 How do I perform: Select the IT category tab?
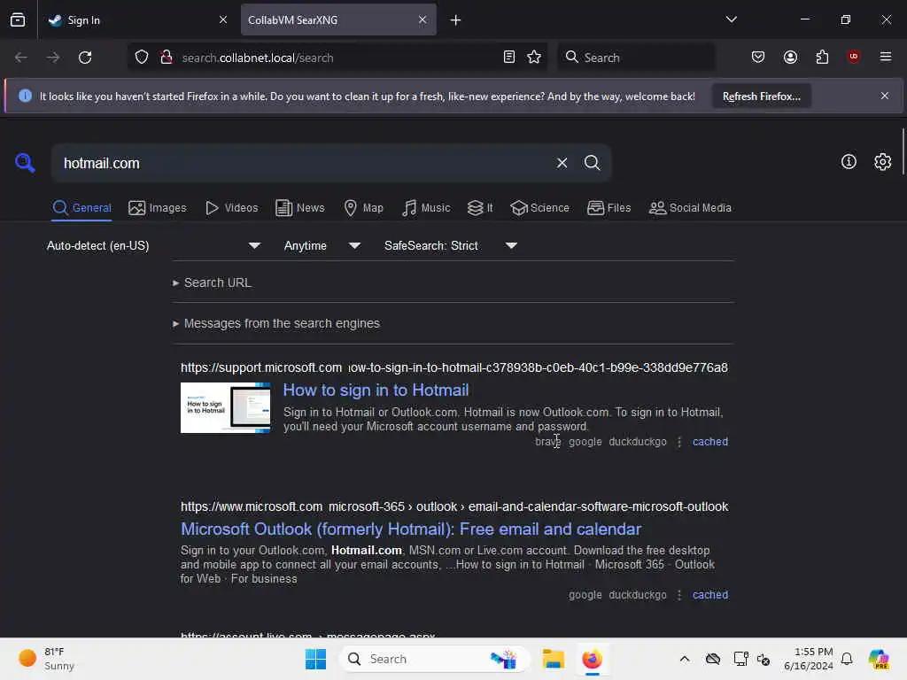(480, 208)
